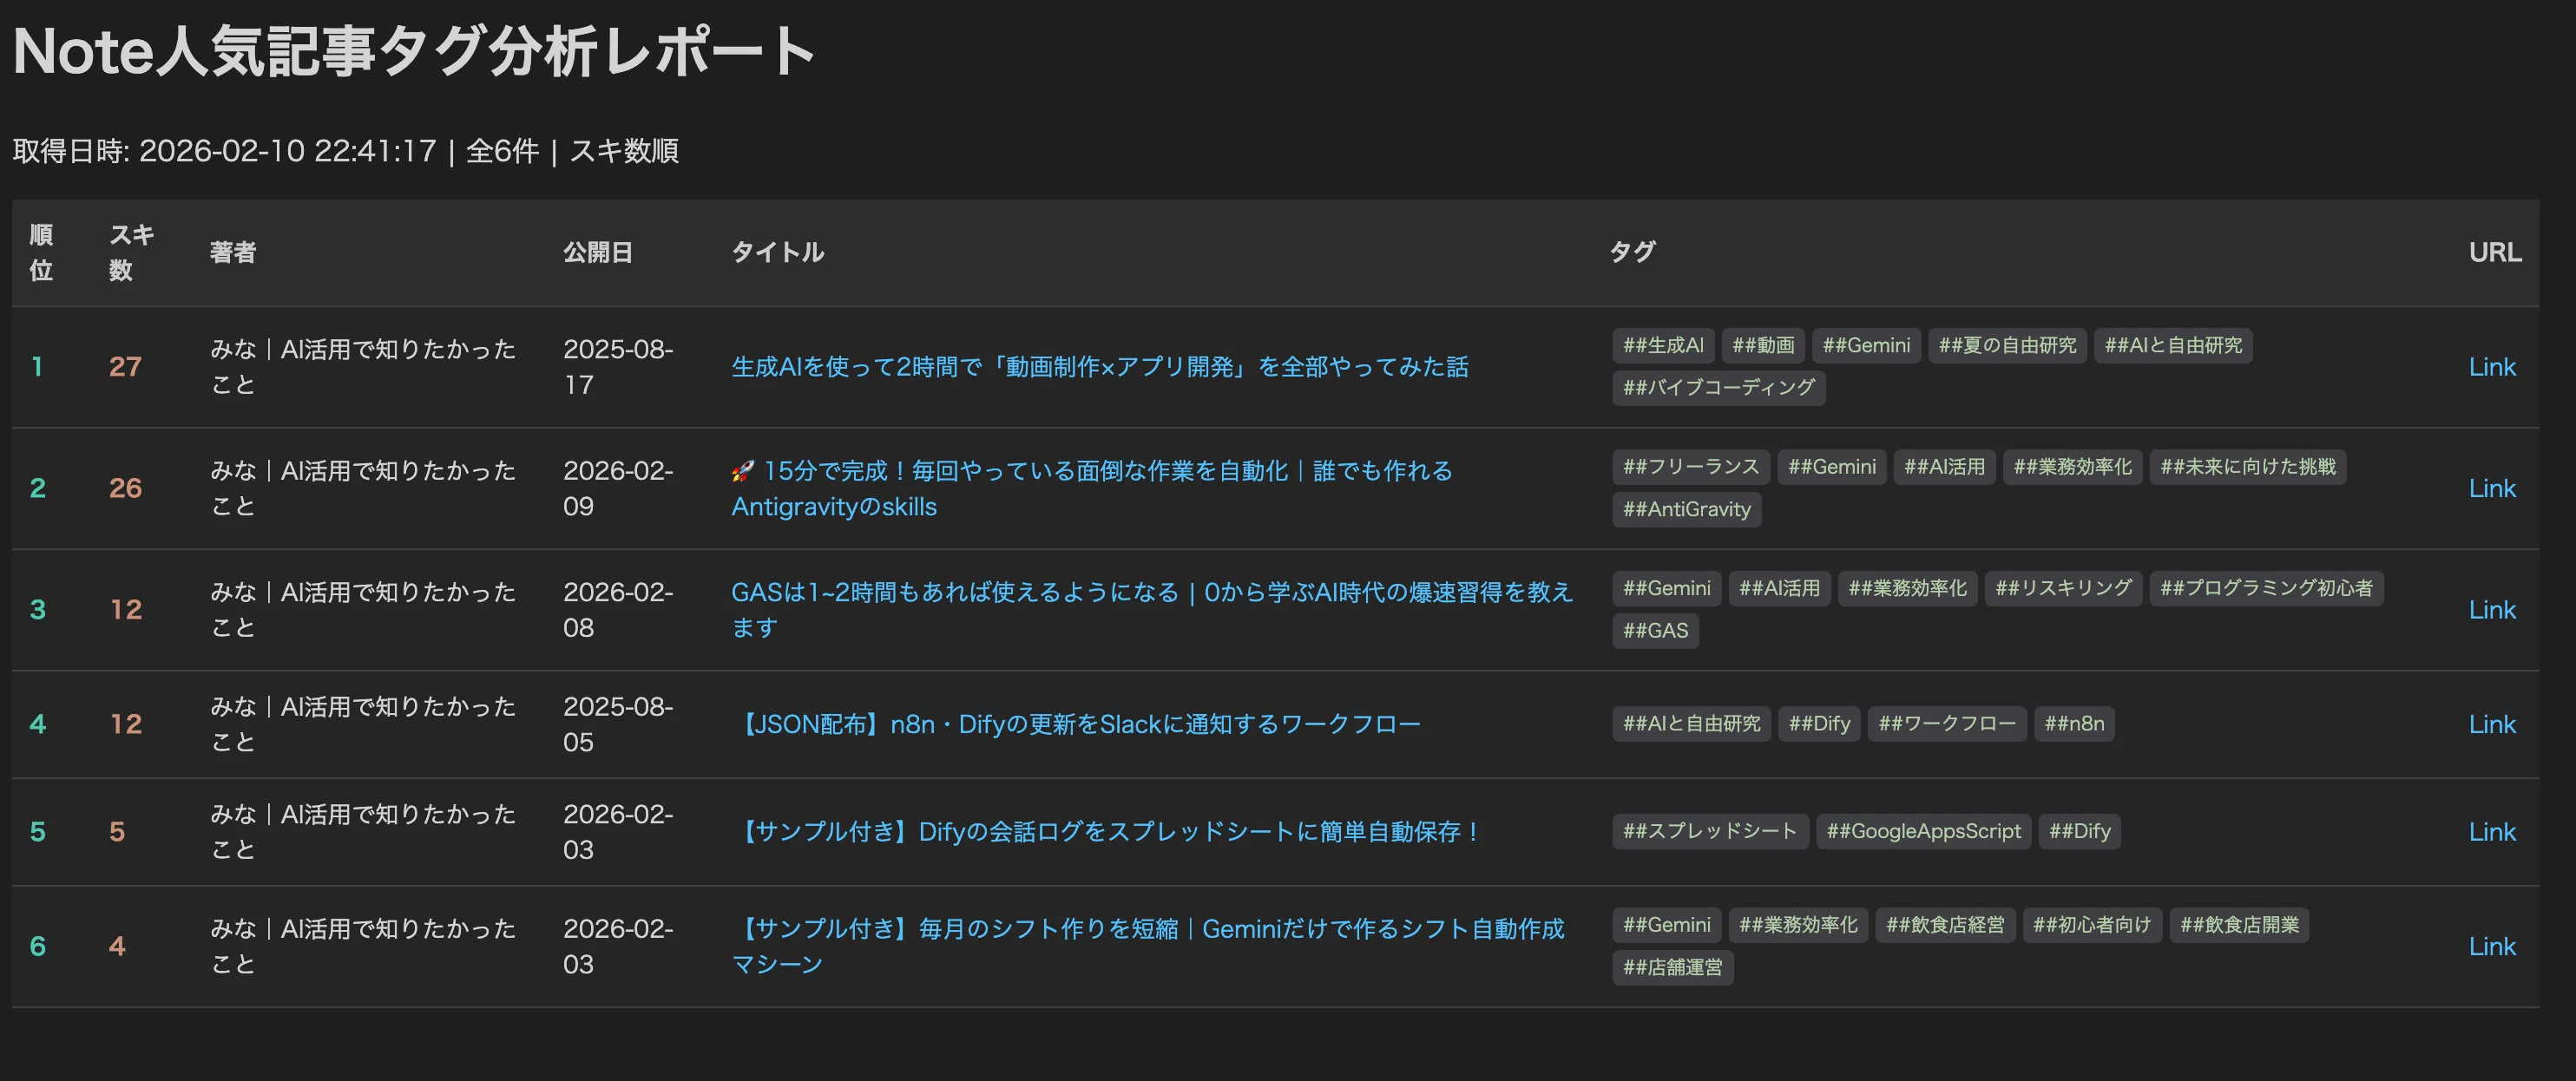Open the Link in rank 5 row
Image resolution: width=2576 pixels, height=1081 pixels.
click(x=2491, y=832)
